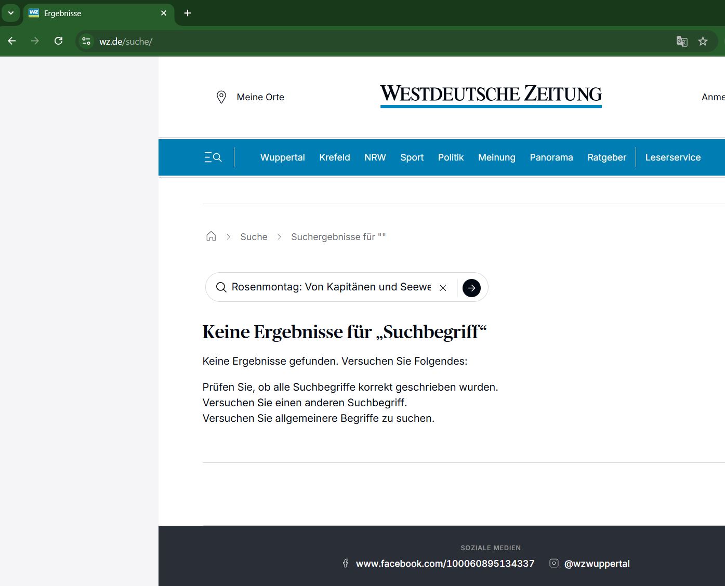Submit search with the arrow button

pyautogui.click(x=471, y=288)
